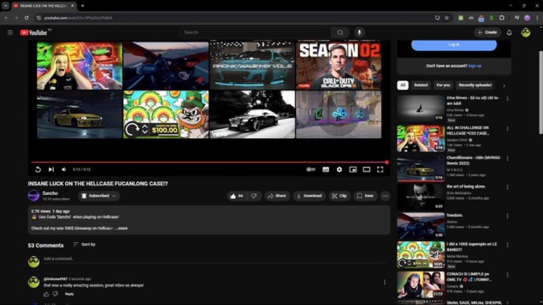The height and width of the screenshot is (305, 543).
Task: Select the Recently uploaded chip
Action: tap(475, 85)
